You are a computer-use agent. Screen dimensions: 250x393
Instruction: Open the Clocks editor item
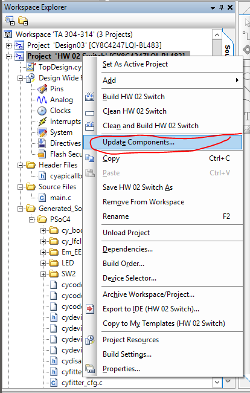click(x=60, y=111)
